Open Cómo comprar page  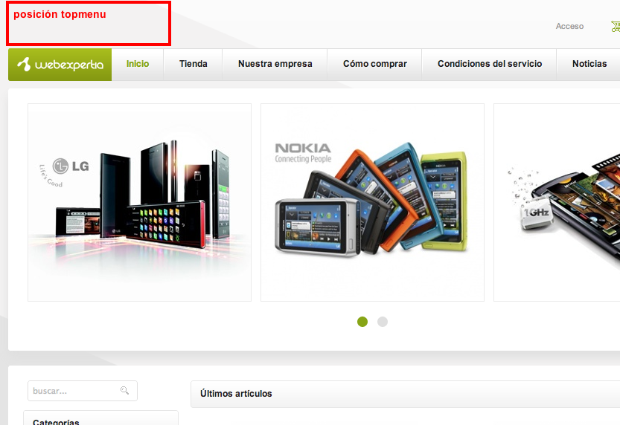375,64
